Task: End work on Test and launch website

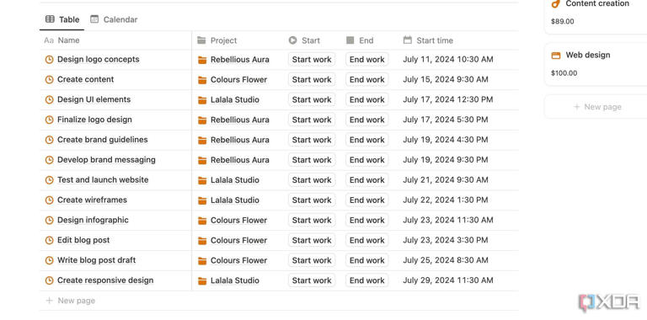Action: [366, 180]
